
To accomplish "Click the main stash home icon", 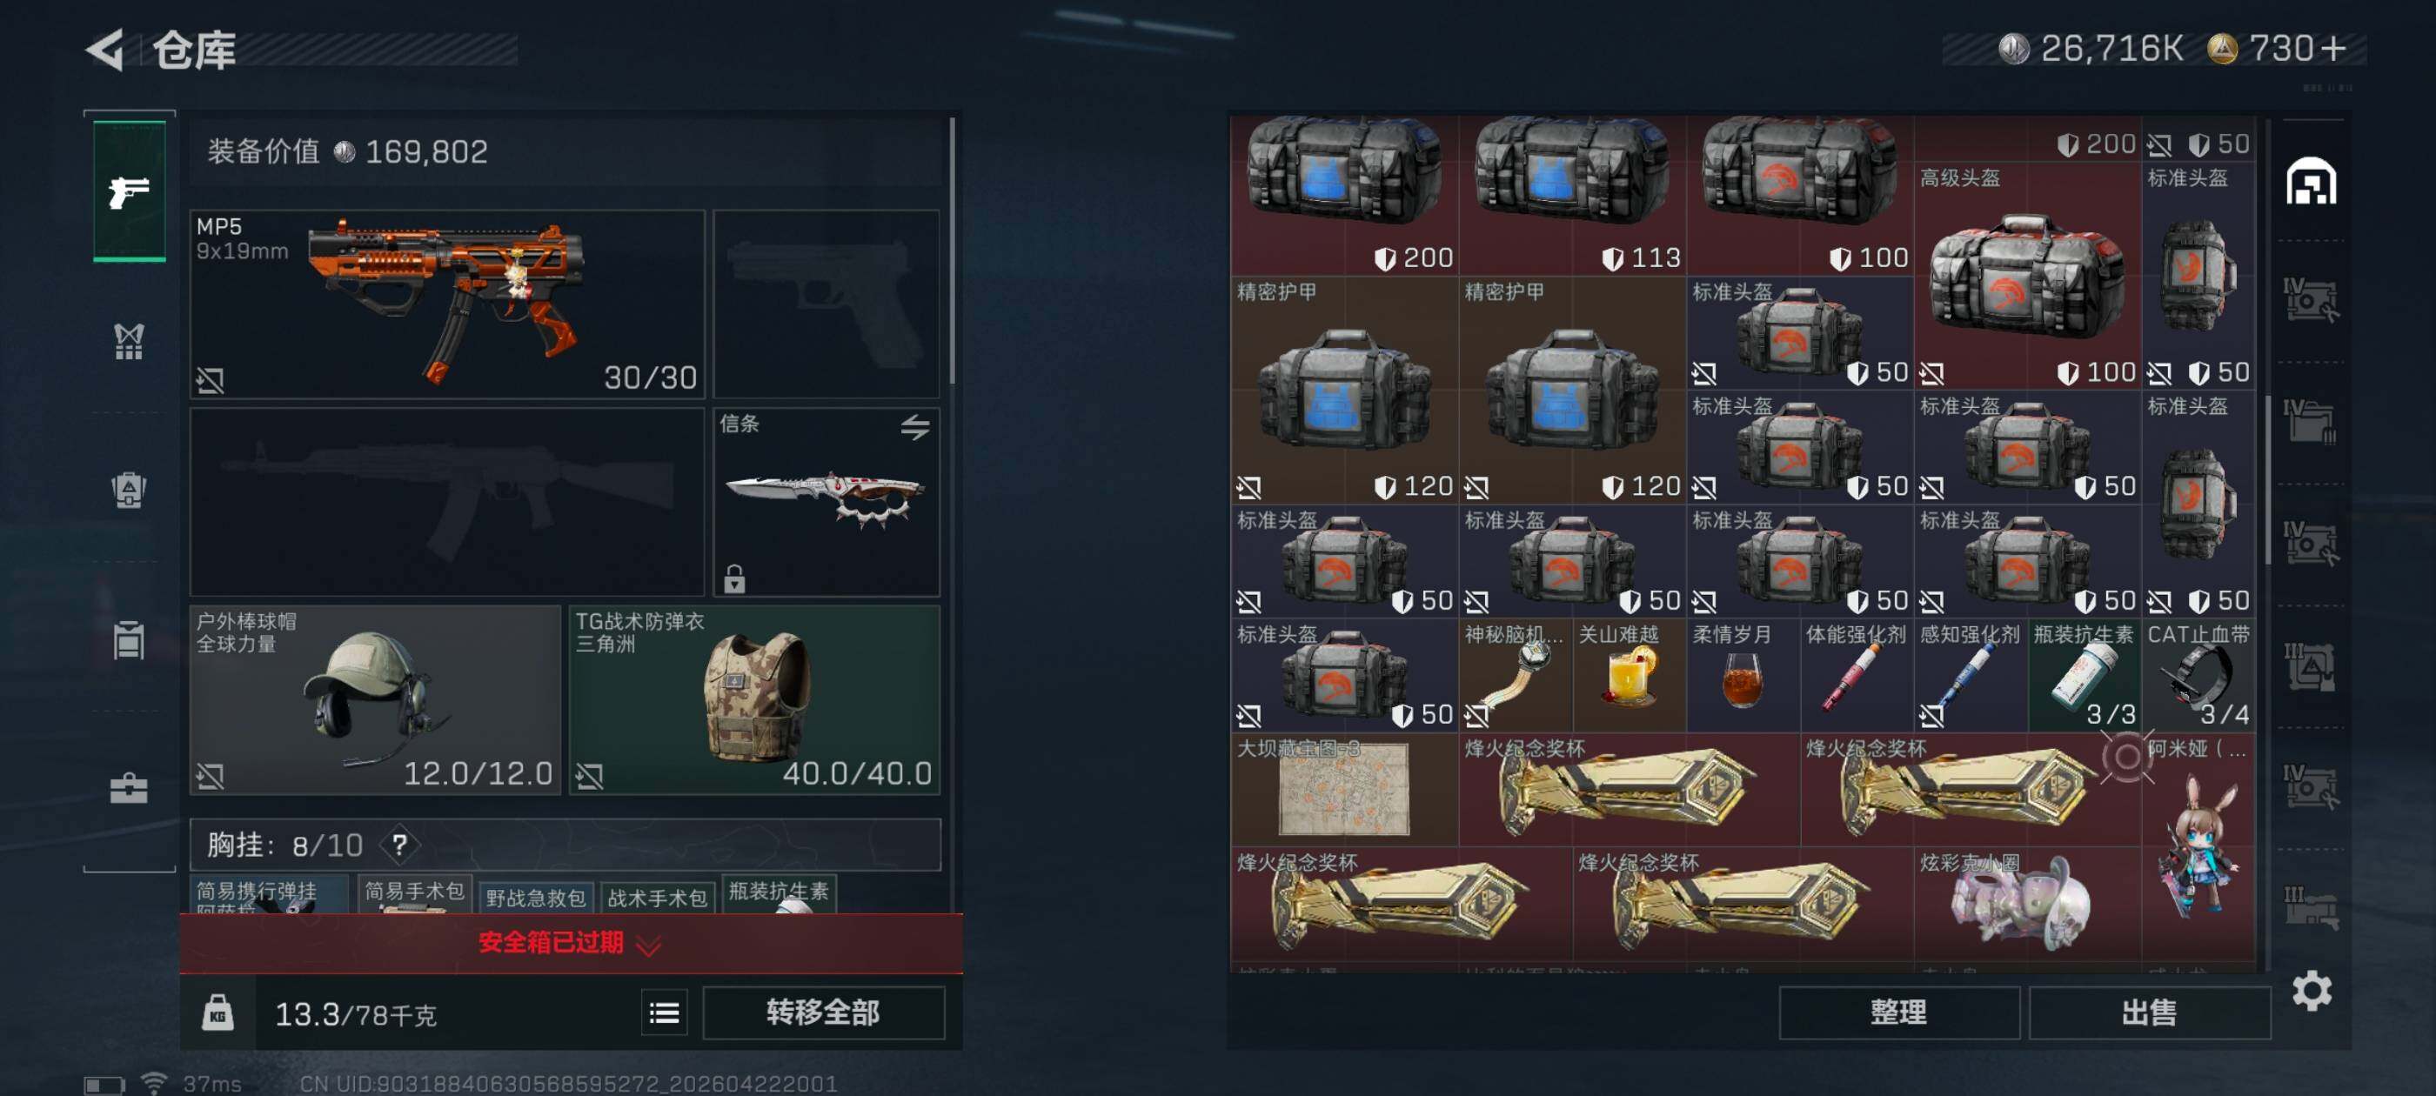I will click(x=2310, y=181).
